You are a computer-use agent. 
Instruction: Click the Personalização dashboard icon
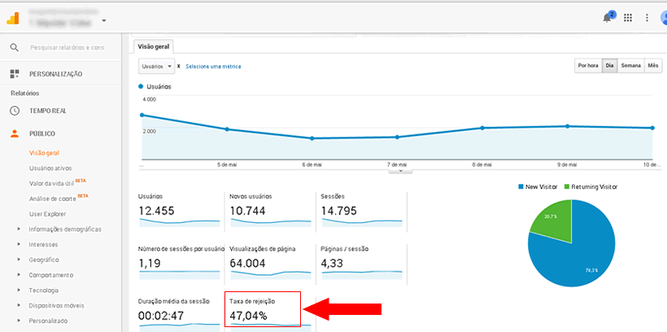pos(15,74)
